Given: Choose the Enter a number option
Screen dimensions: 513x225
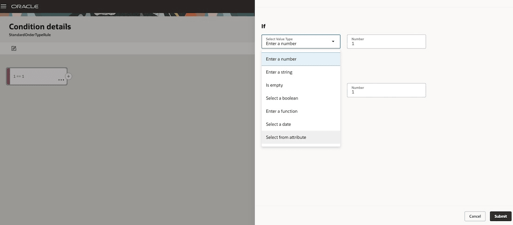Looking at the screenshot, I should pyautogui.click(x=301, y=59).
